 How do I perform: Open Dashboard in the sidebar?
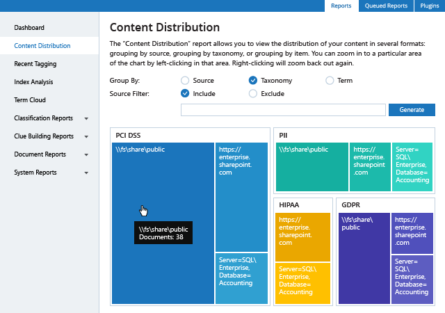pyautogui.click(x=29, y=28)
